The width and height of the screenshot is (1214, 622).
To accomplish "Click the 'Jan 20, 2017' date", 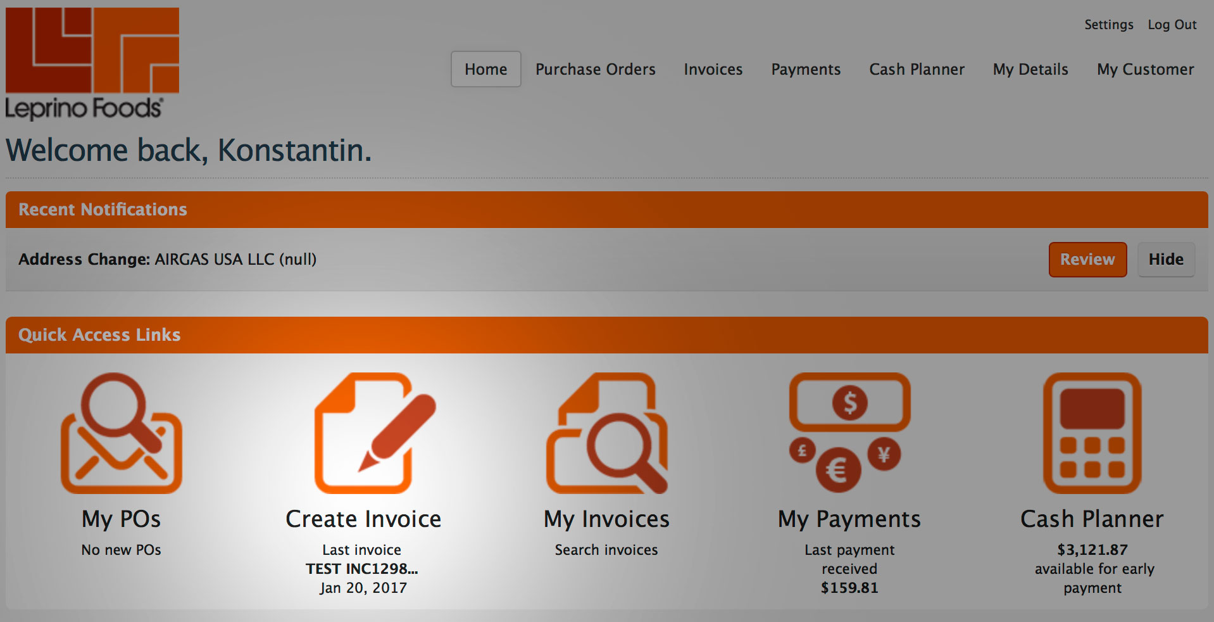I will [x=363, y=588].
